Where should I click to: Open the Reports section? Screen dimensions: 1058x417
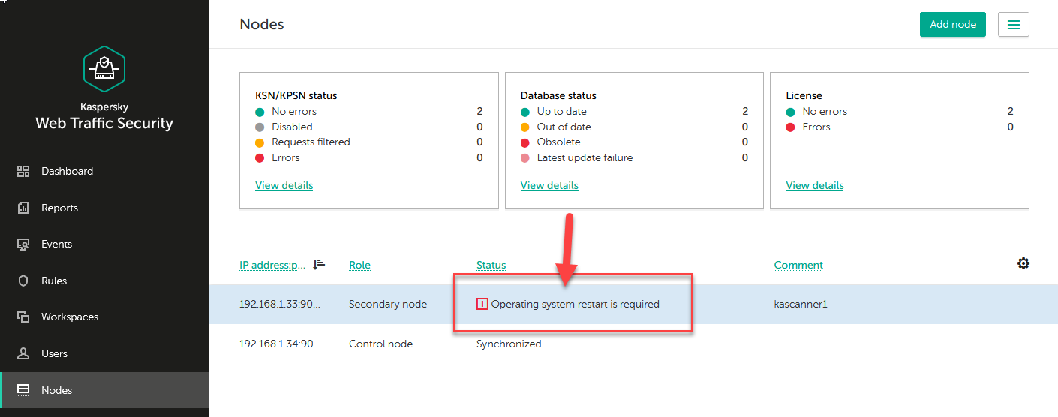(x=59, y=208)
